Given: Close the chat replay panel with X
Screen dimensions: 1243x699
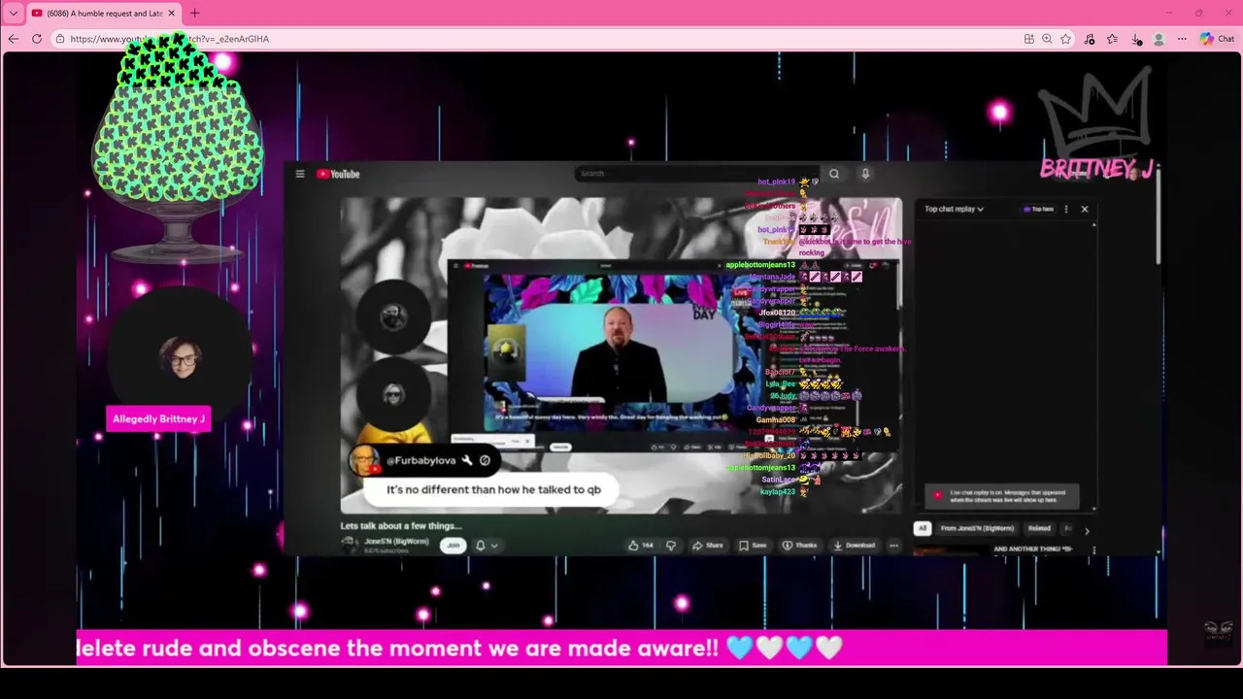Looking at the screenshot, I should 1085,209.
